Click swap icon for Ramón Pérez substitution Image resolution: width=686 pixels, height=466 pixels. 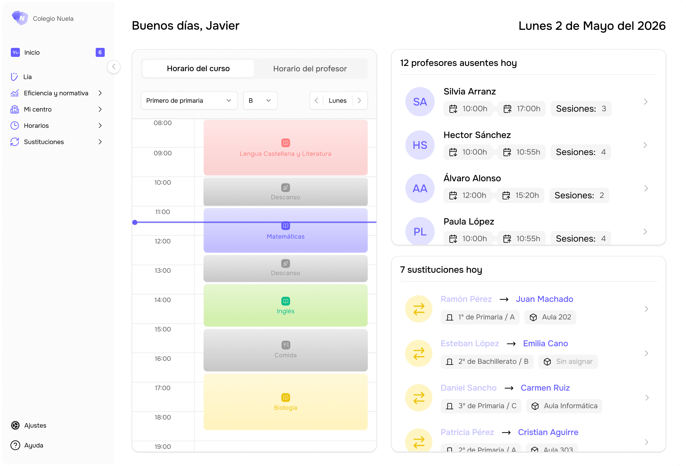(419, 309)
